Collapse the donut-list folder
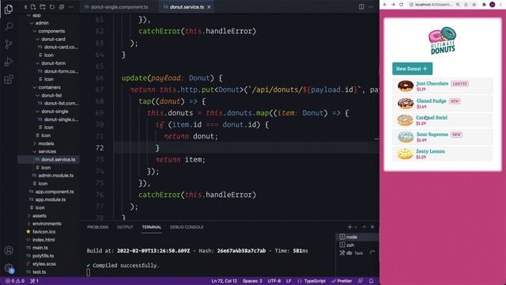Viewport: 506px width, 285px height. click(51, 95)
